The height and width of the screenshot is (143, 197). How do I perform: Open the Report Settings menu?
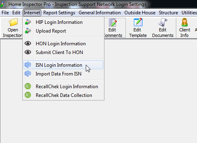coord(59,13)
